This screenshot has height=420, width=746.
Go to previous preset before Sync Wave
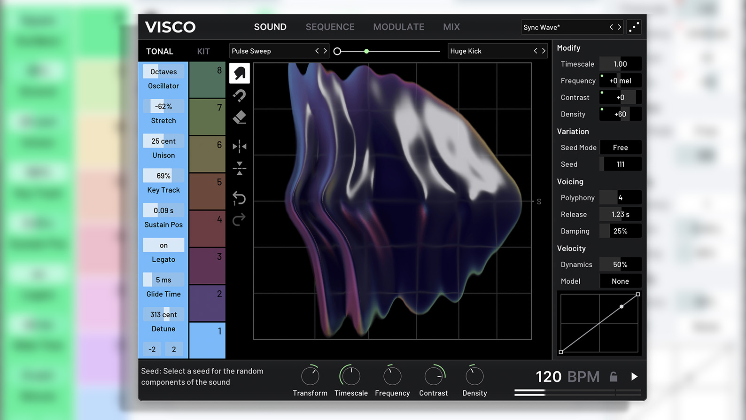[x=611, y=27]
